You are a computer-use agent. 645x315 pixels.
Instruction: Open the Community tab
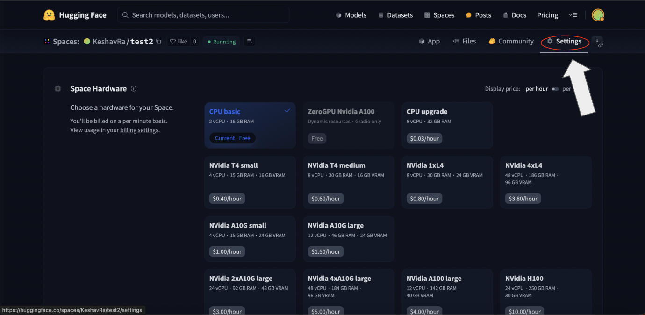(x=511, y=41)
